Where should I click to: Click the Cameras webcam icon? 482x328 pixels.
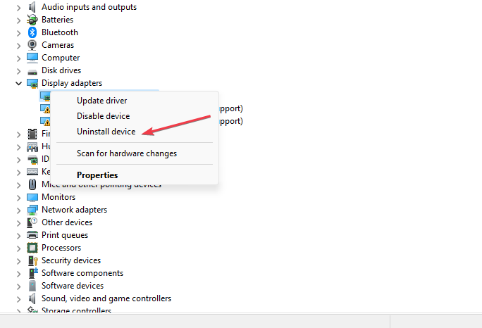(x=32, y=45)
